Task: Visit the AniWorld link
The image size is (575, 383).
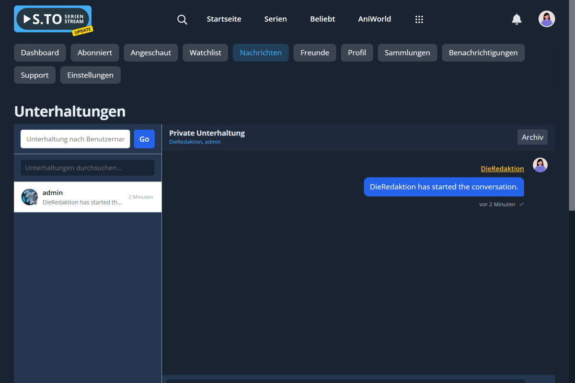Action: point(374,19)
